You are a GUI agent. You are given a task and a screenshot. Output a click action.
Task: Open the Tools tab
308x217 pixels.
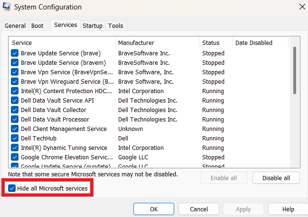coord(116,26)
